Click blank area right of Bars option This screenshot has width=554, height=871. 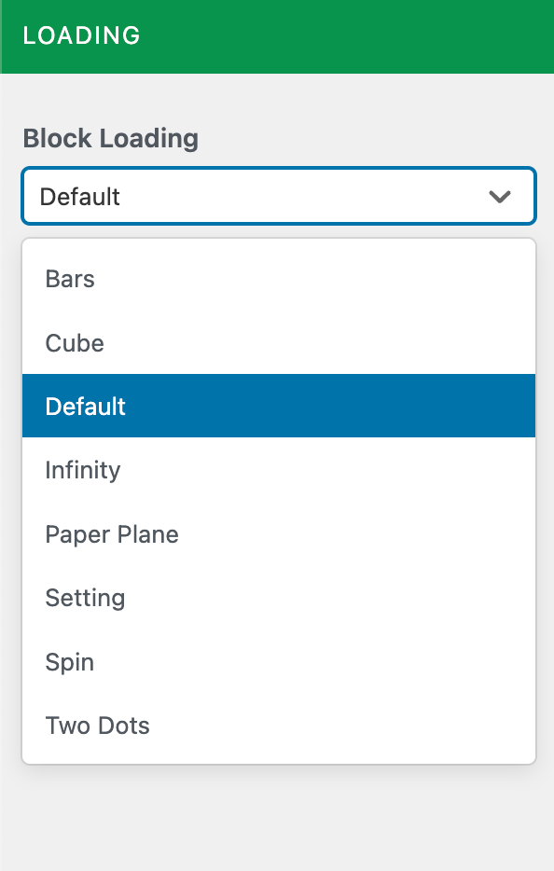point(314,279)
